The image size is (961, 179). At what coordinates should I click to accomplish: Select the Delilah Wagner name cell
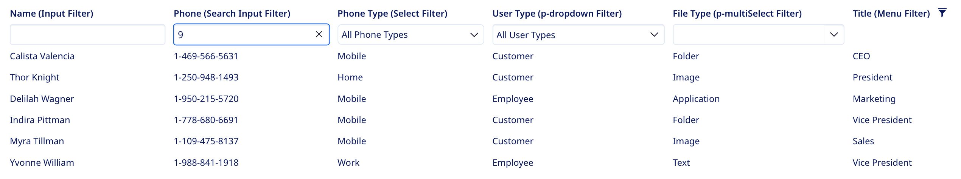coord(42,99)
